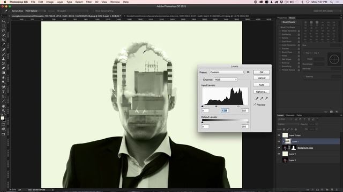Click OK in Levels dialog
This screenshot has height=192, width=343.
tap(262, 72)
